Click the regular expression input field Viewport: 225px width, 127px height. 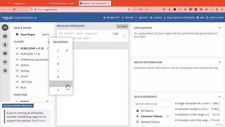pyautogui.click(x=88, y=36)
